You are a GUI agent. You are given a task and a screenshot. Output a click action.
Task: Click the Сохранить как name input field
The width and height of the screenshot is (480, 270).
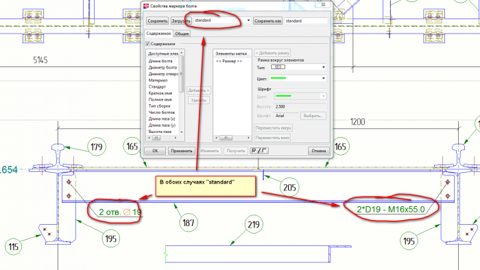click(306, 21)
